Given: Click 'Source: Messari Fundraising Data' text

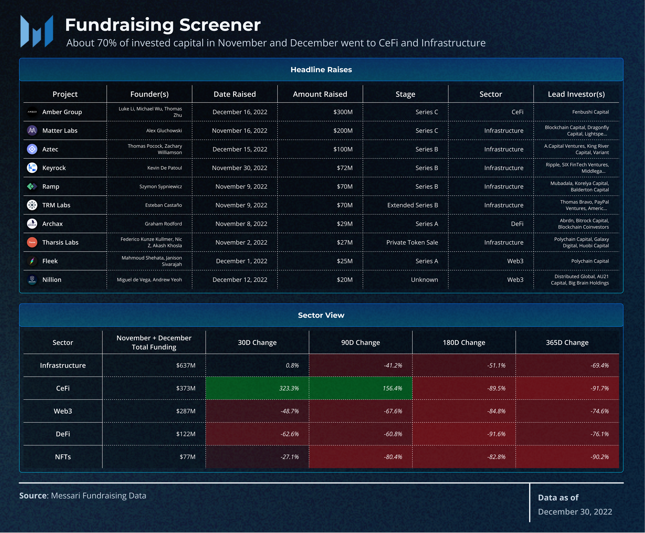Looking at the screenshot, I should (83, 496).
